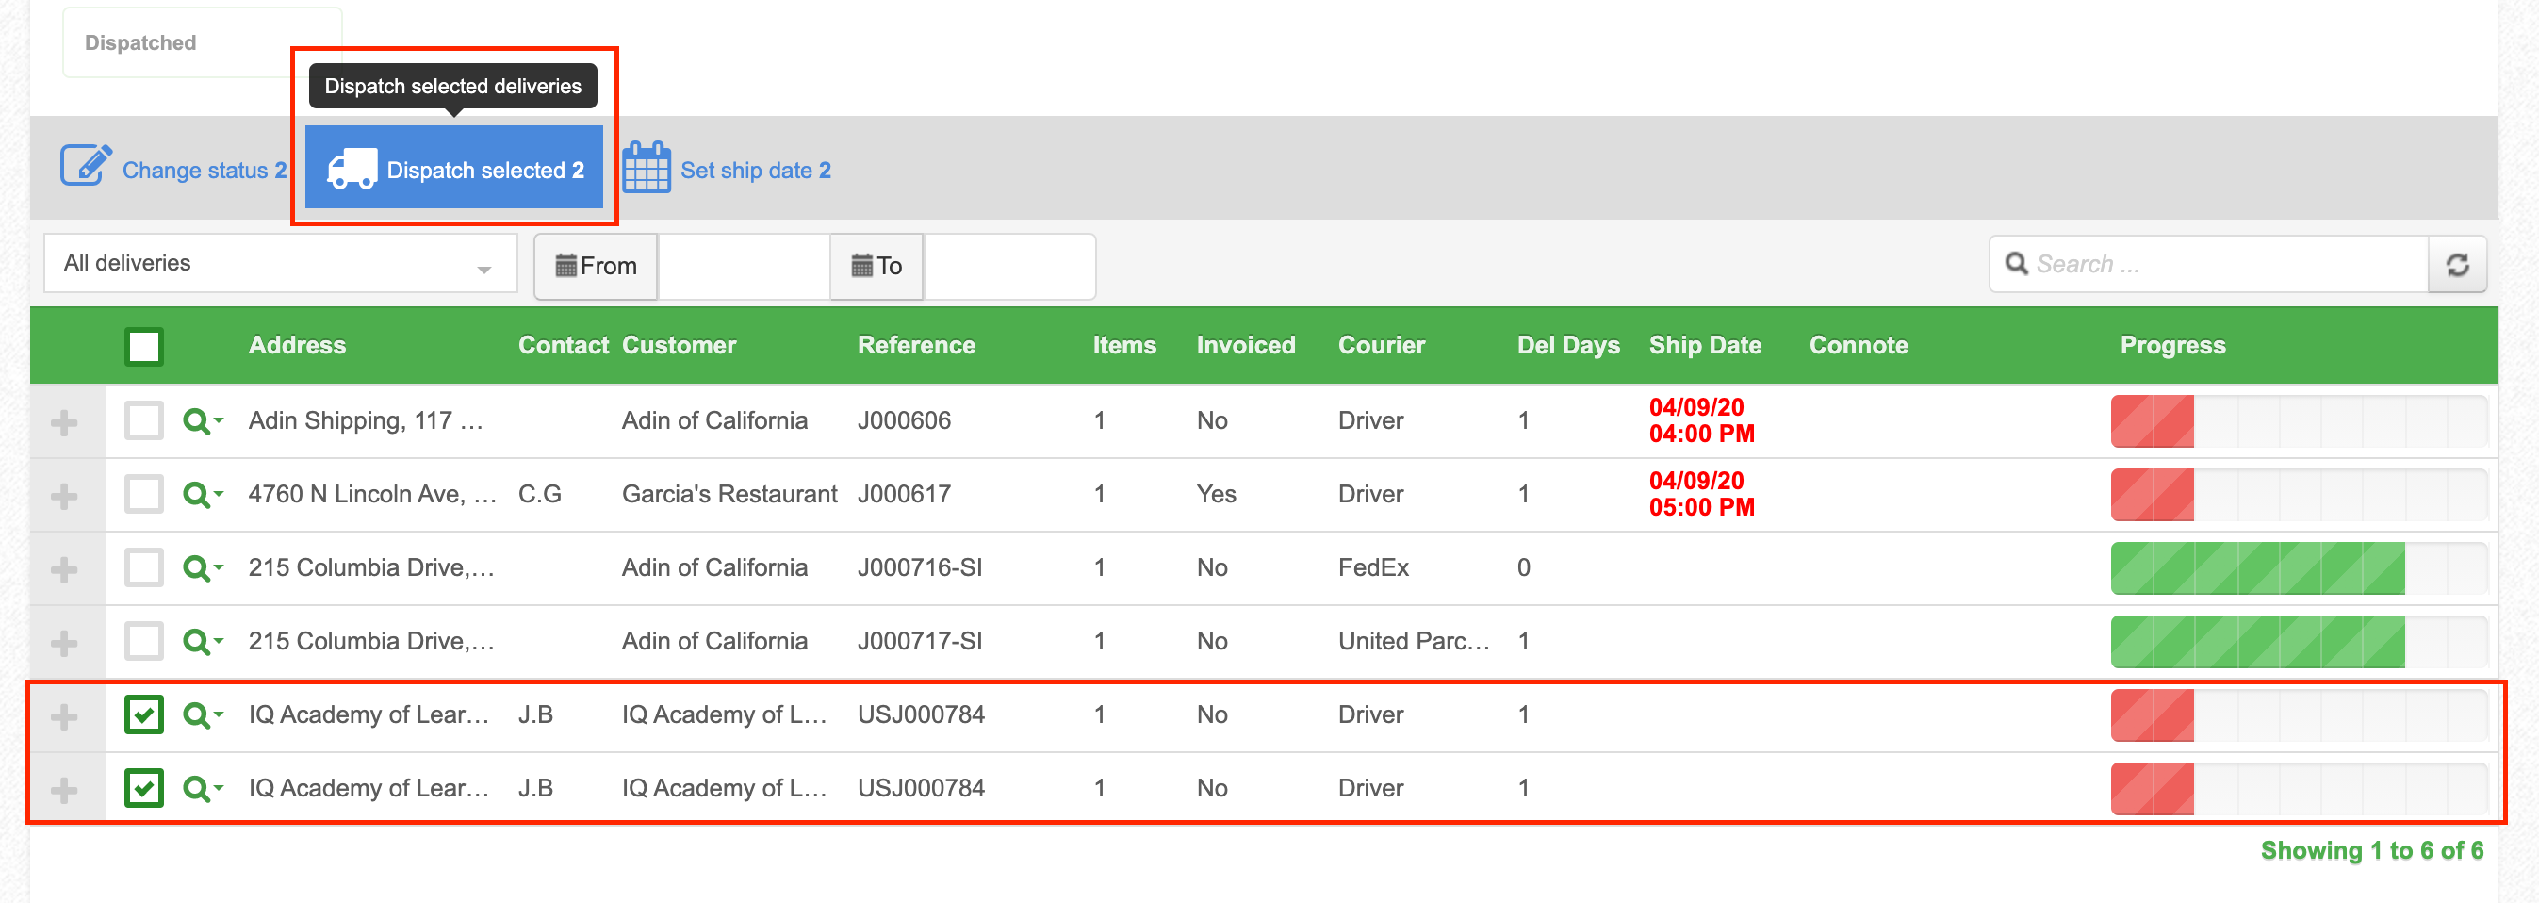Click the Change status pencil icon
Screen dimensions: 2539x903
coord(87,167)
